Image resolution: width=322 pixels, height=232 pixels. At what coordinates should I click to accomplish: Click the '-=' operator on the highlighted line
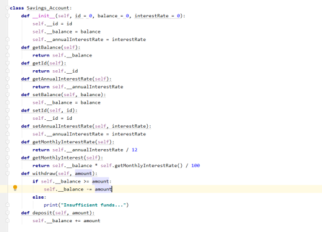(x=89, y=189)
